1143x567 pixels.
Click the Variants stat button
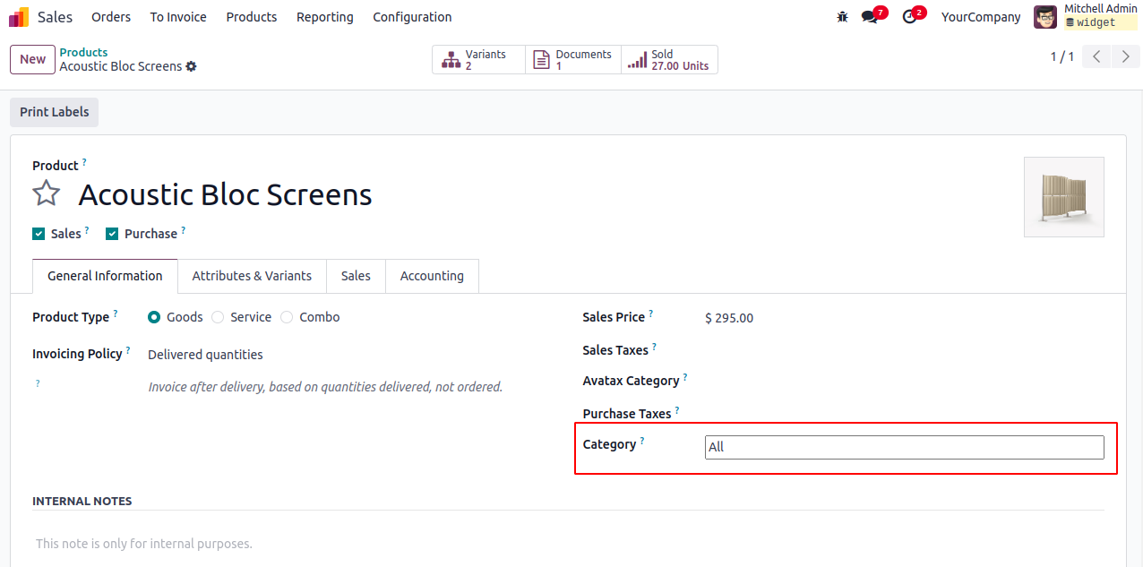pos(478,60)
